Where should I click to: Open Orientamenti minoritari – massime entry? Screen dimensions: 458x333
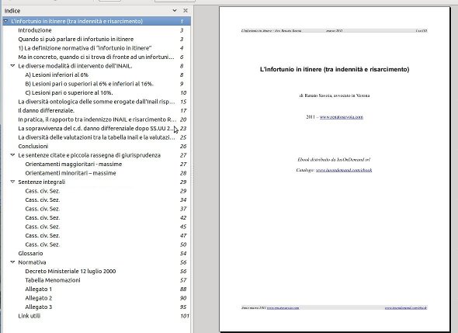pos(71,173)
